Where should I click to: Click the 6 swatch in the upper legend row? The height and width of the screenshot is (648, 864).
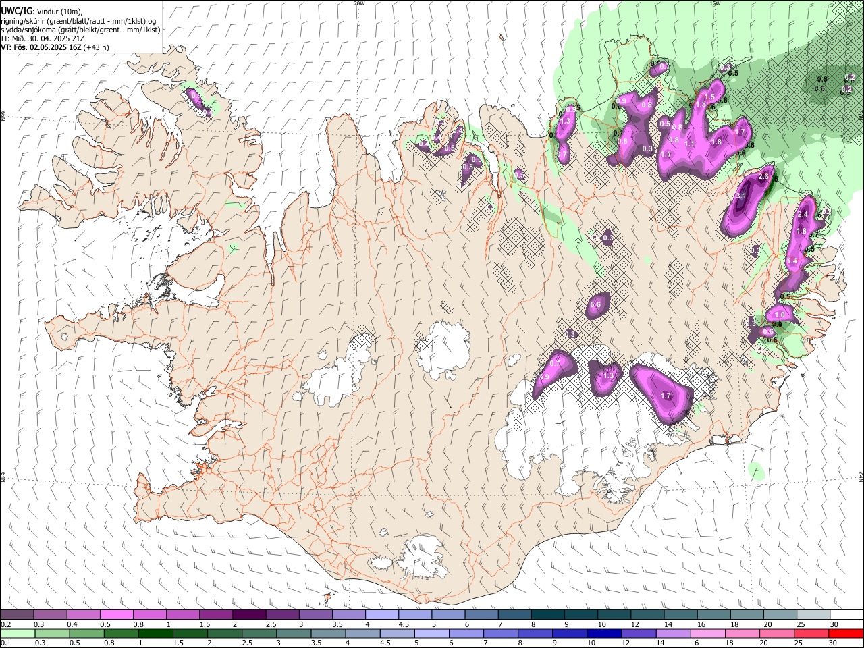point(481,614)
